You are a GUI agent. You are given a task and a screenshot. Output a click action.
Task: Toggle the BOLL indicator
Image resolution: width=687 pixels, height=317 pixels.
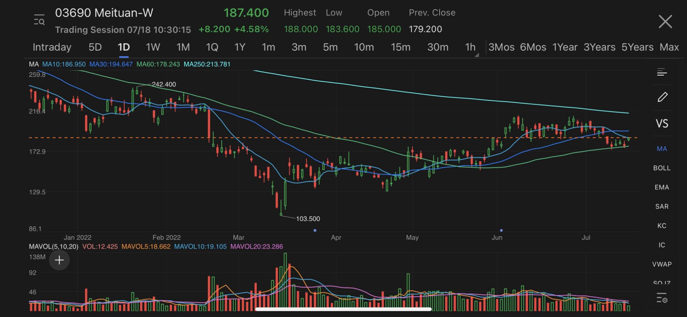[662, 168]
